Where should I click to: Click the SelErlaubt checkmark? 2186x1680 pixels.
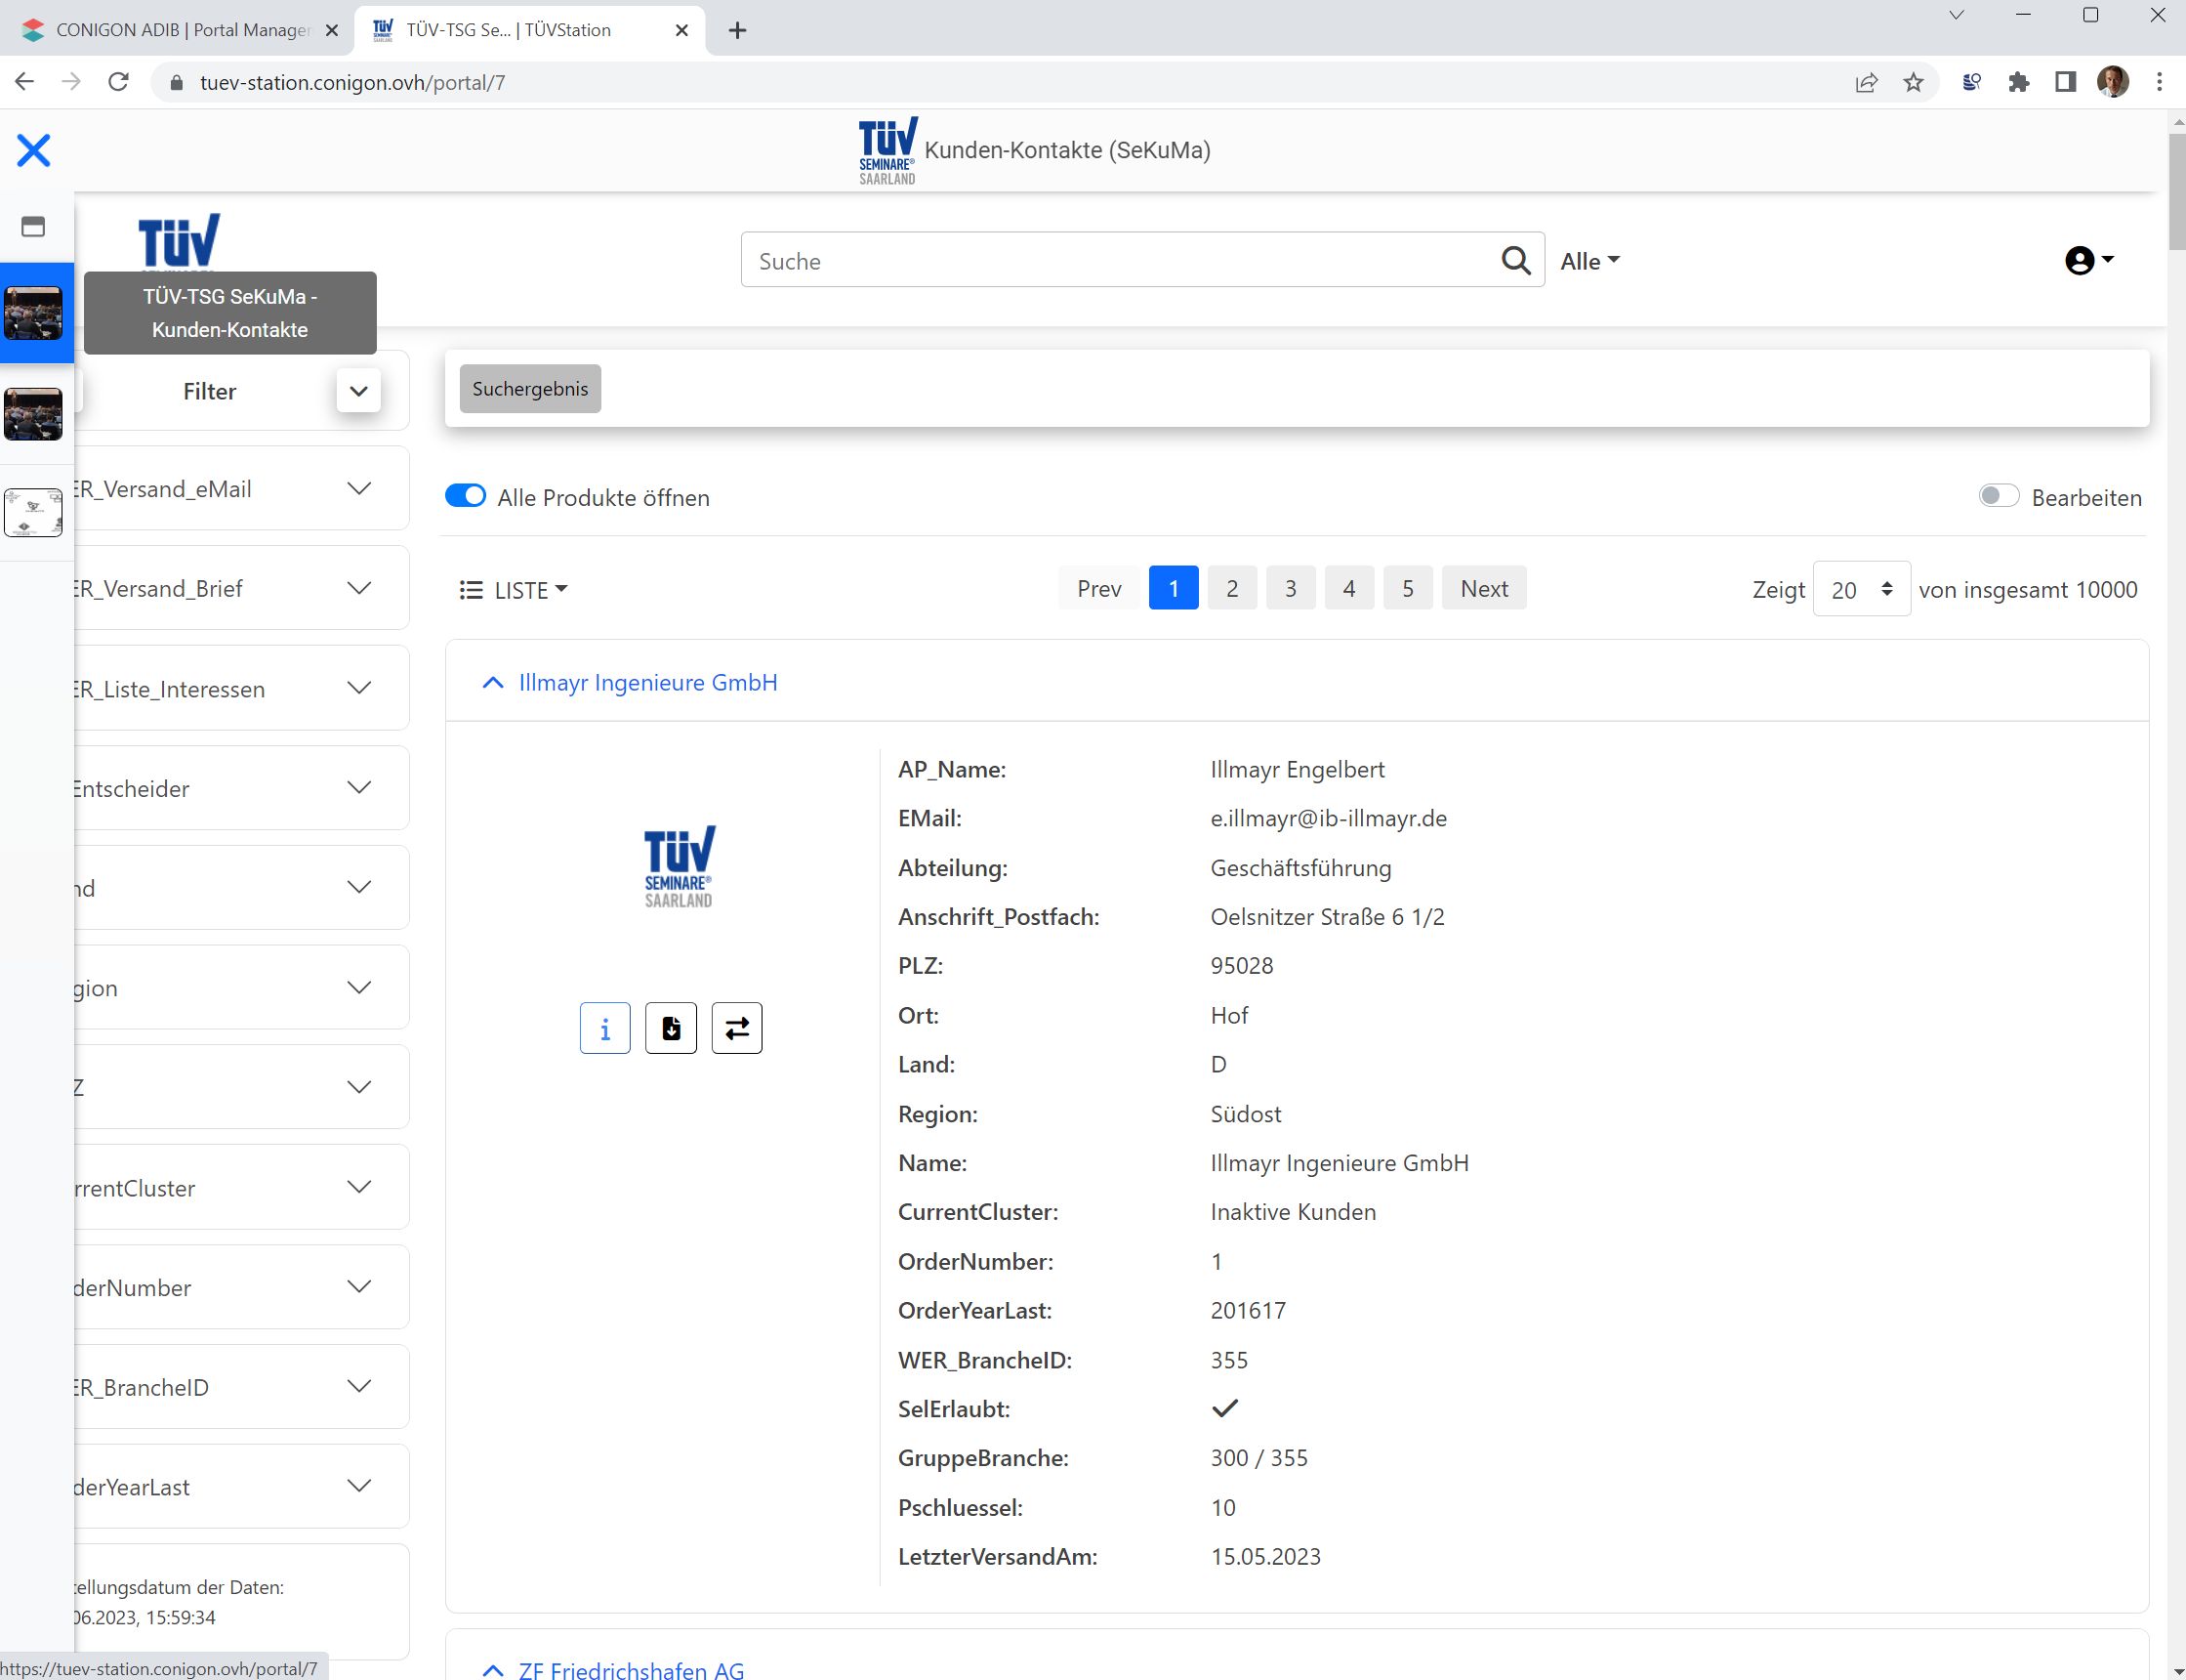click(x=1224, y=1408)
